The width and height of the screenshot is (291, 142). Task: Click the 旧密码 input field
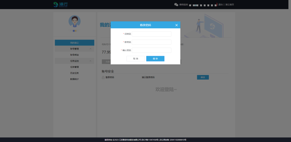click(x=151, y=34)
